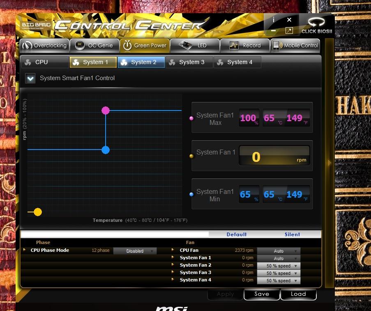This screenshot has height=311, width=371.
Task: Click System Fan 1 rpm readout
Action: [x=274, y=155]
